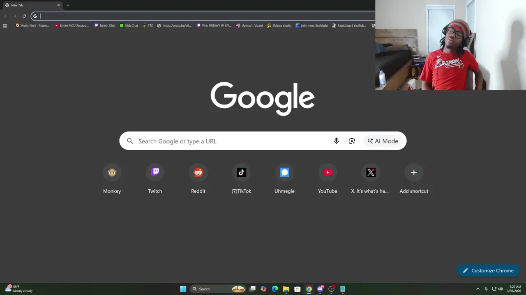Open the X shortcut tile
Image resolution: width=526 pixels, height=295 pixels.
pos(371,179)
